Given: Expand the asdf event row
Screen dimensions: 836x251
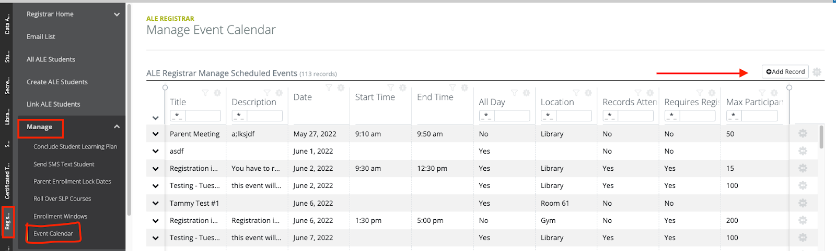Looking at the screenshot, I should 156,151.
